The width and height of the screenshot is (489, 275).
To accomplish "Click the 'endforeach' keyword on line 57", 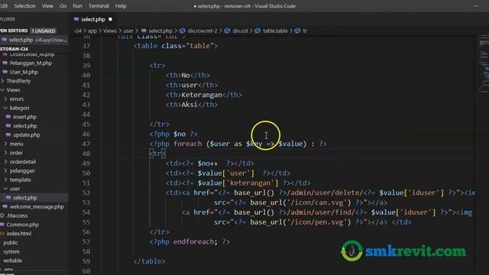I will click(193, 242).
